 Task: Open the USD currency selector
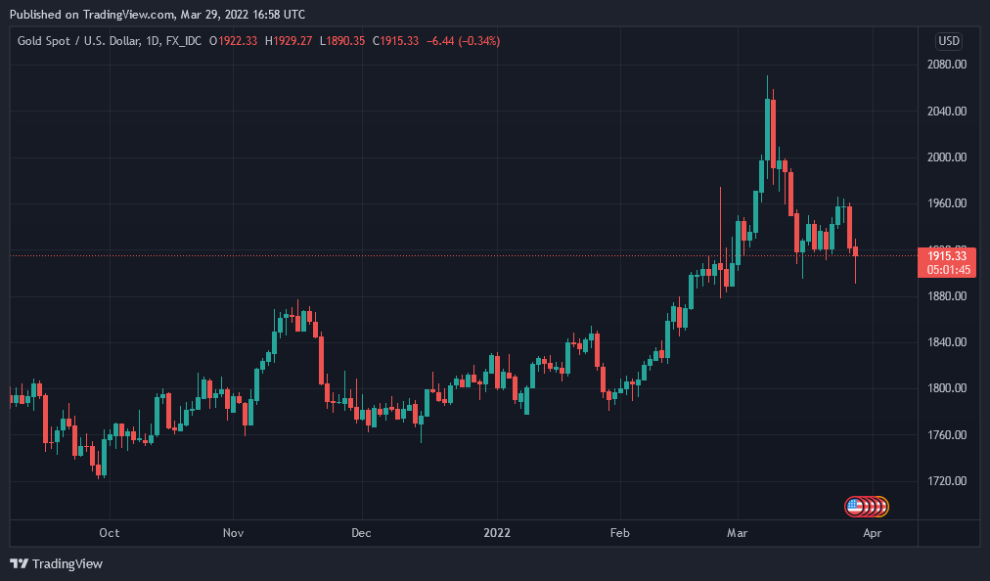pos(948,40)
